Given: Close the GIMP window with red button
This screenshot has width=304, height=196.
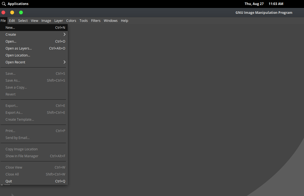Looking at the screenshot, I should pos(3,13).
